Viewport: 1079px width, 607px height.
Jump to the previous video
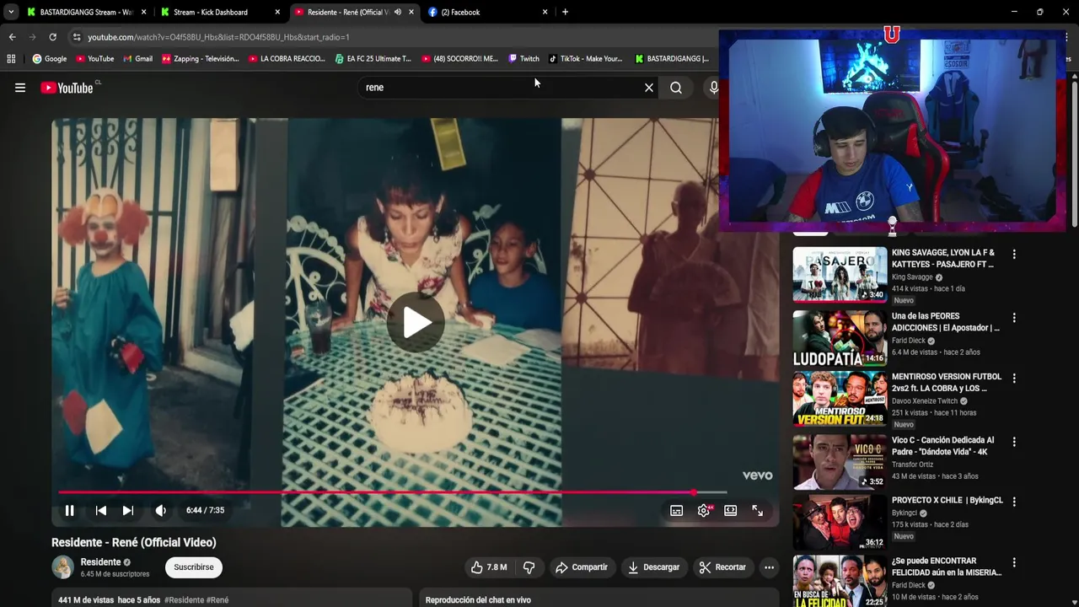click(101, 510)
